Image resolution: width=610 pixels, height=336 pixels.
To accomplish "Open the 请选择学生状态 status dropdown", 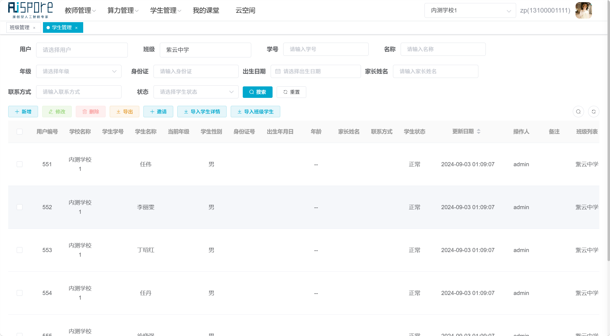I will click(196, 92).
